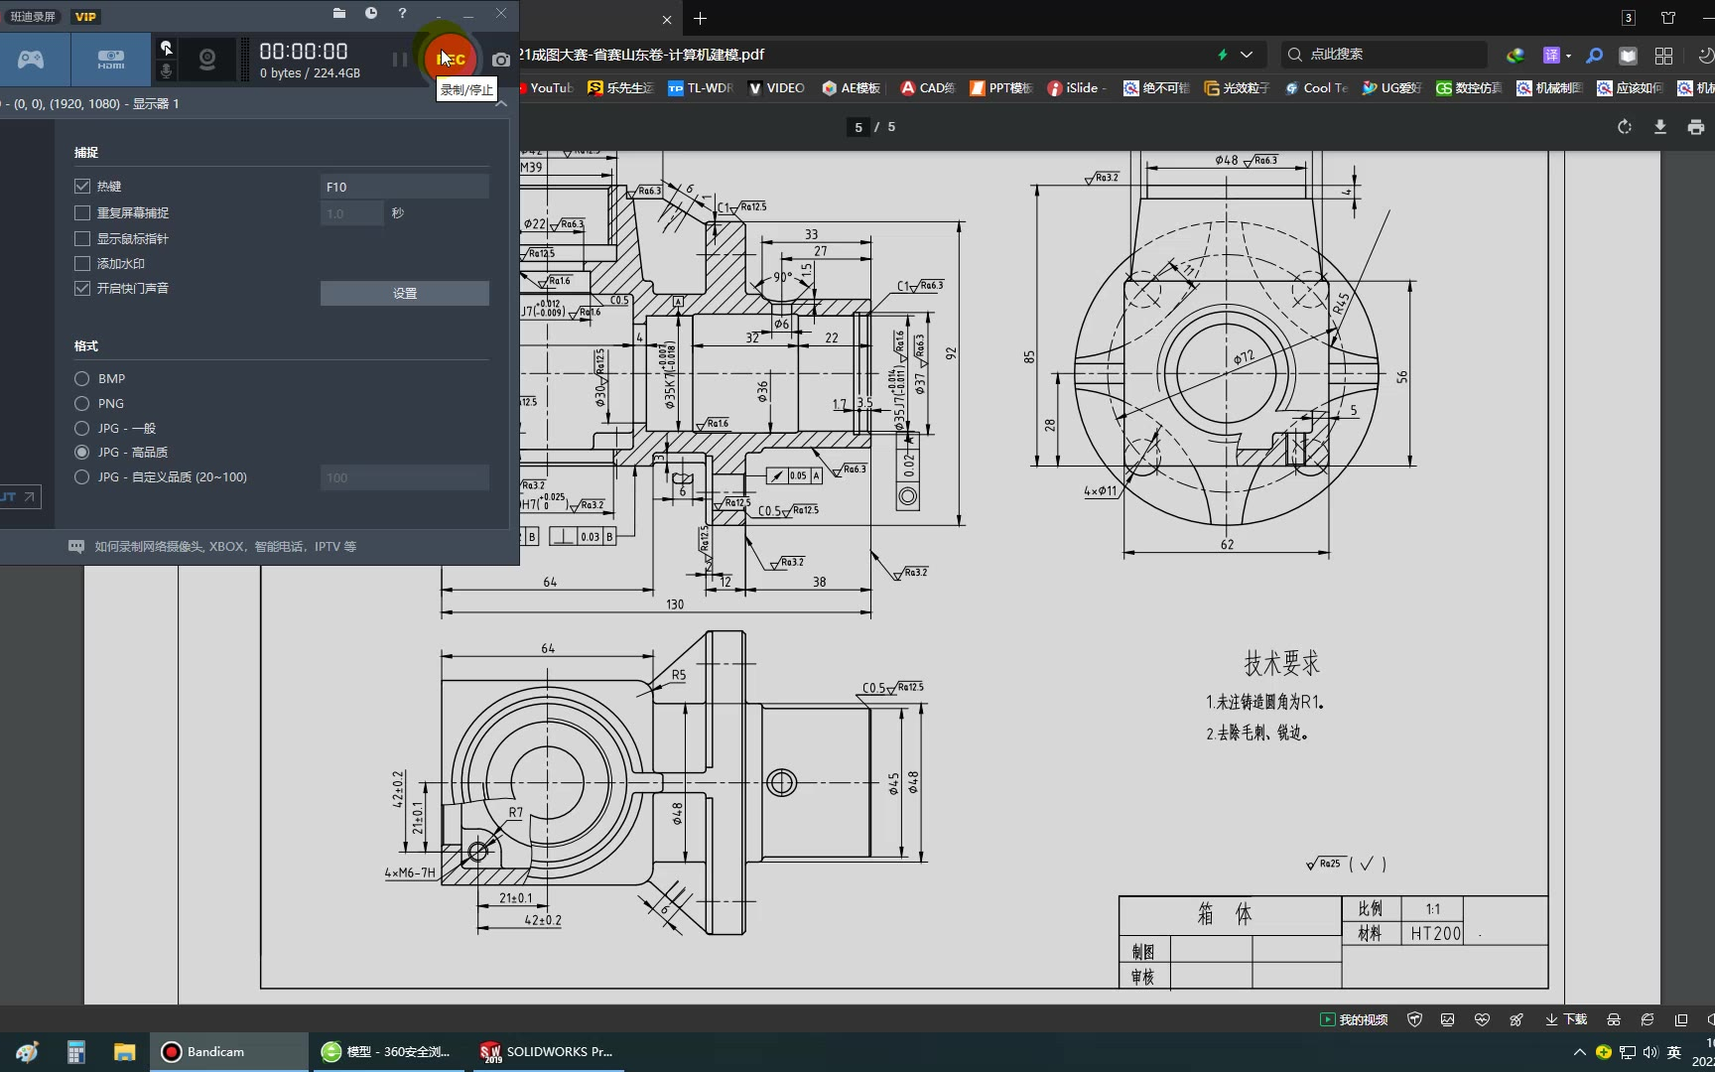Download the PDF file

pyautogui.click(x=1659, y=127)
